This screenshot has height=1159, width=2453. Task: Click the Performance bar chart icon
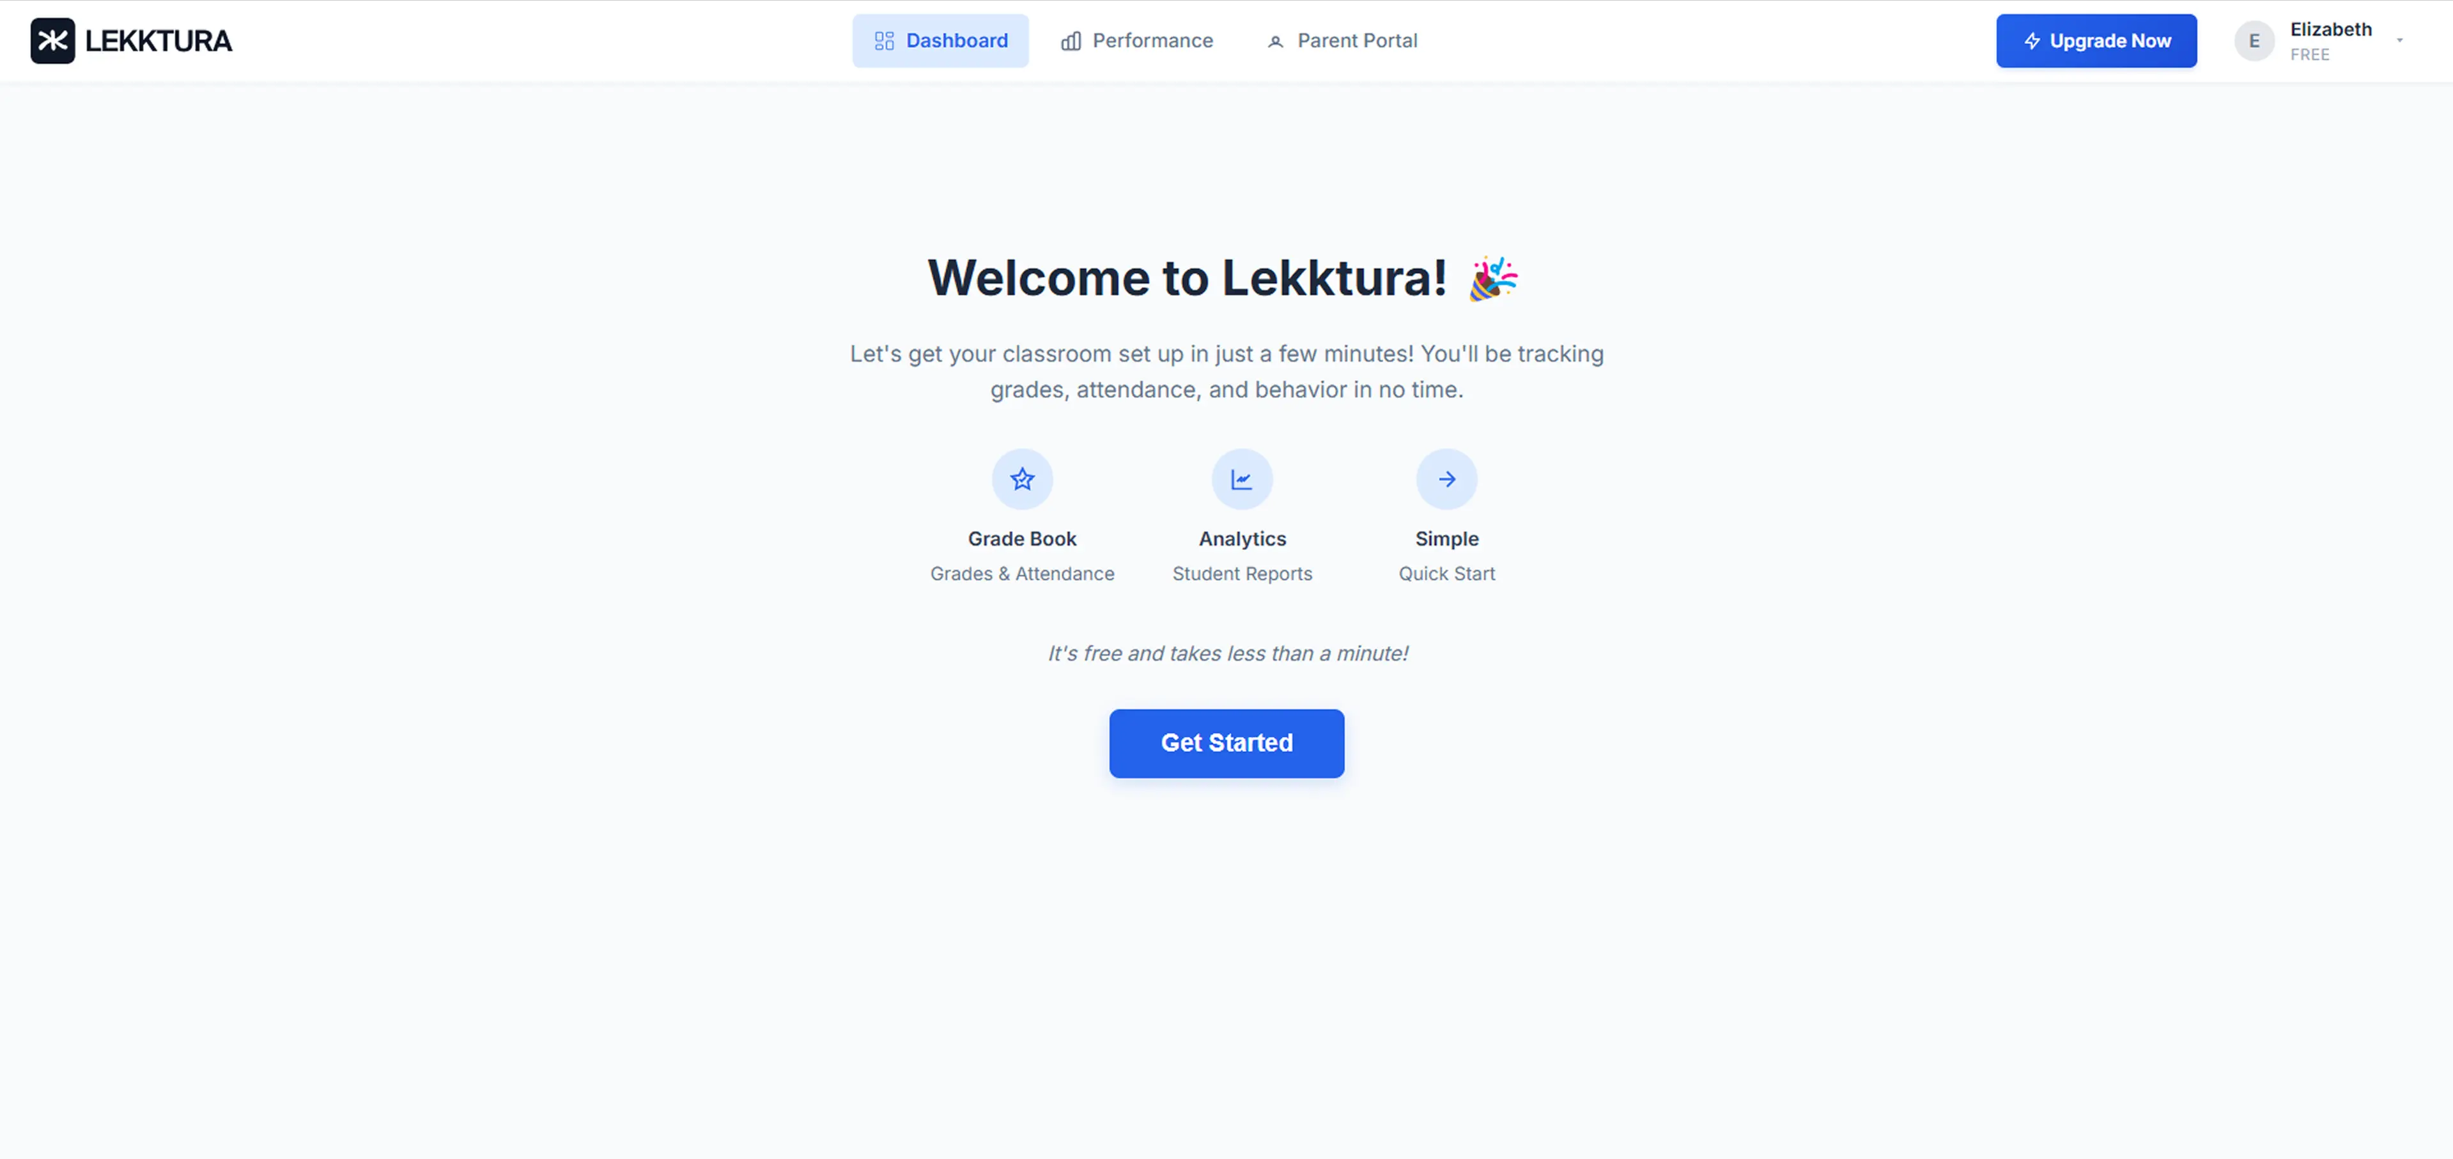pos(1071,41)
